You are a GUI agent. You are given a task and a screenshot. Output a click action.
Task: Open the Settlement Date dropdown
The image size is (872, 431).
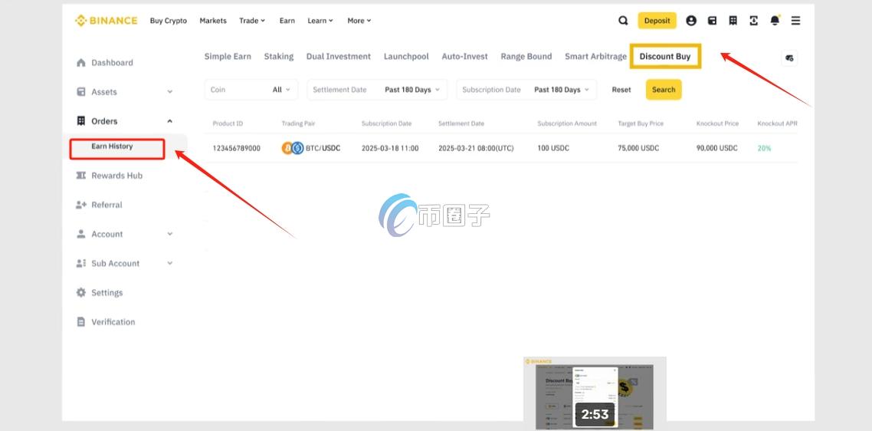pos(377,90)
